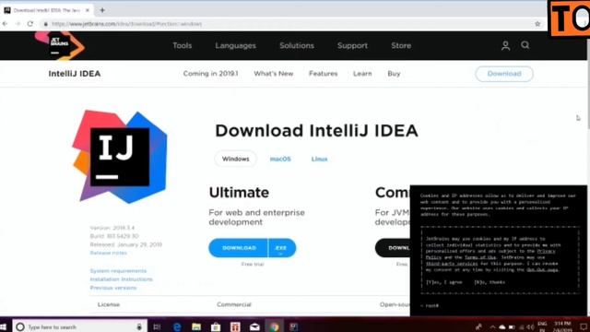Click the outlined Download button in sub-navigation
Screen dimensions: 590x332
[504, 74]
